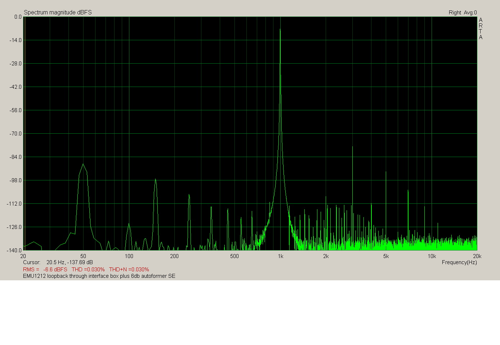The height and width of the screenshot is (345, 500).
Task: Click the 1 kHz fundamental peak tip
Action: coord(280,29)
